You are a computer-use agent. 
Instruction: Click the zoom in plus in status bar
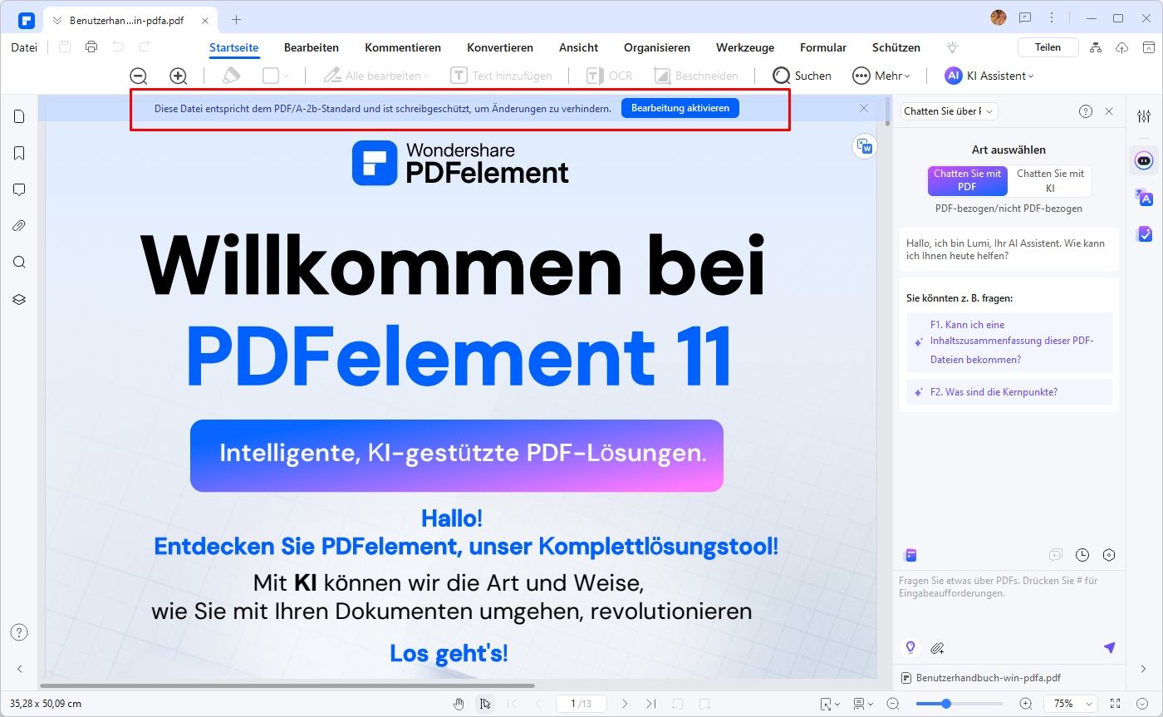1026,704
